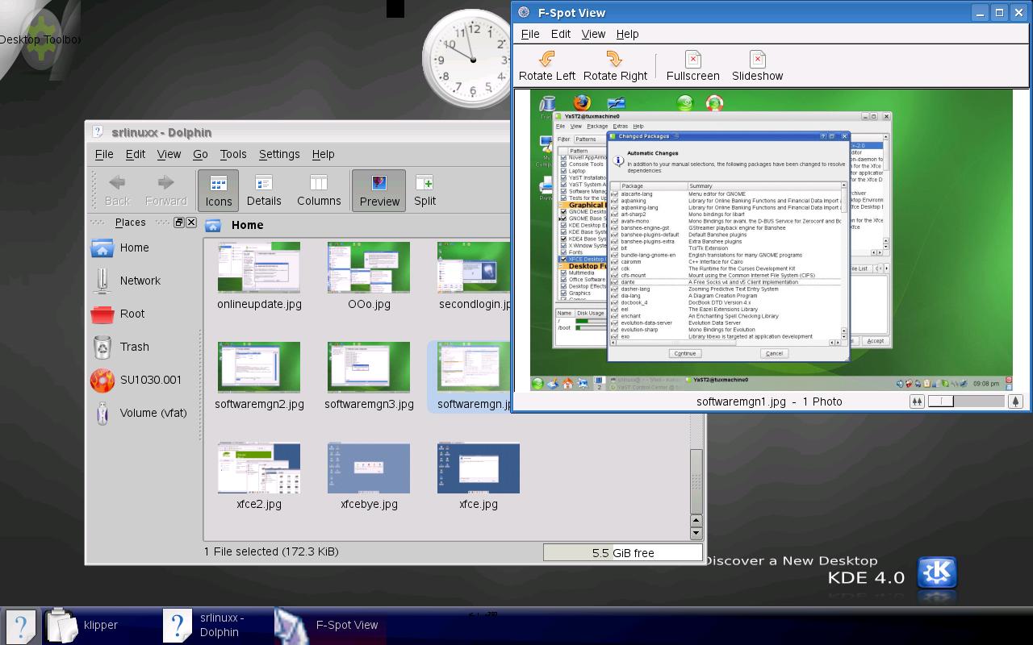This screenshot has width=1033, height=645.
Task: Click the zoom-in large tree icon in F-Spot
Action: pyautogui.click(x=1016, y=402)
